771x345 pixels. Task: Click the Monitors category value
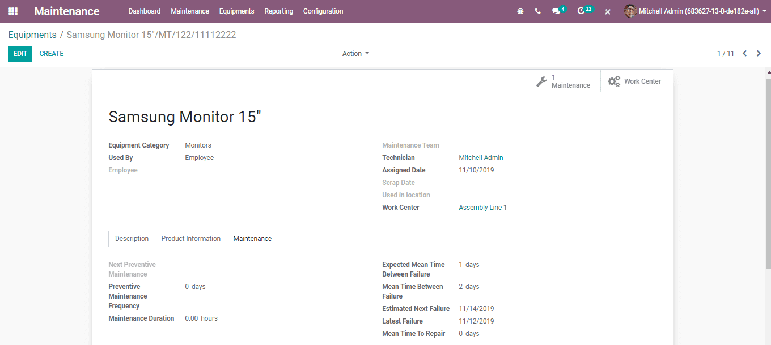click(198, 145)
